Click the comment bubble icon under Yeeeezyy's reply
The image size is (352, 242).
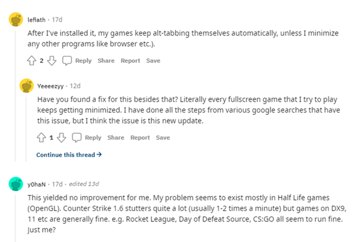tap(77, 138)
